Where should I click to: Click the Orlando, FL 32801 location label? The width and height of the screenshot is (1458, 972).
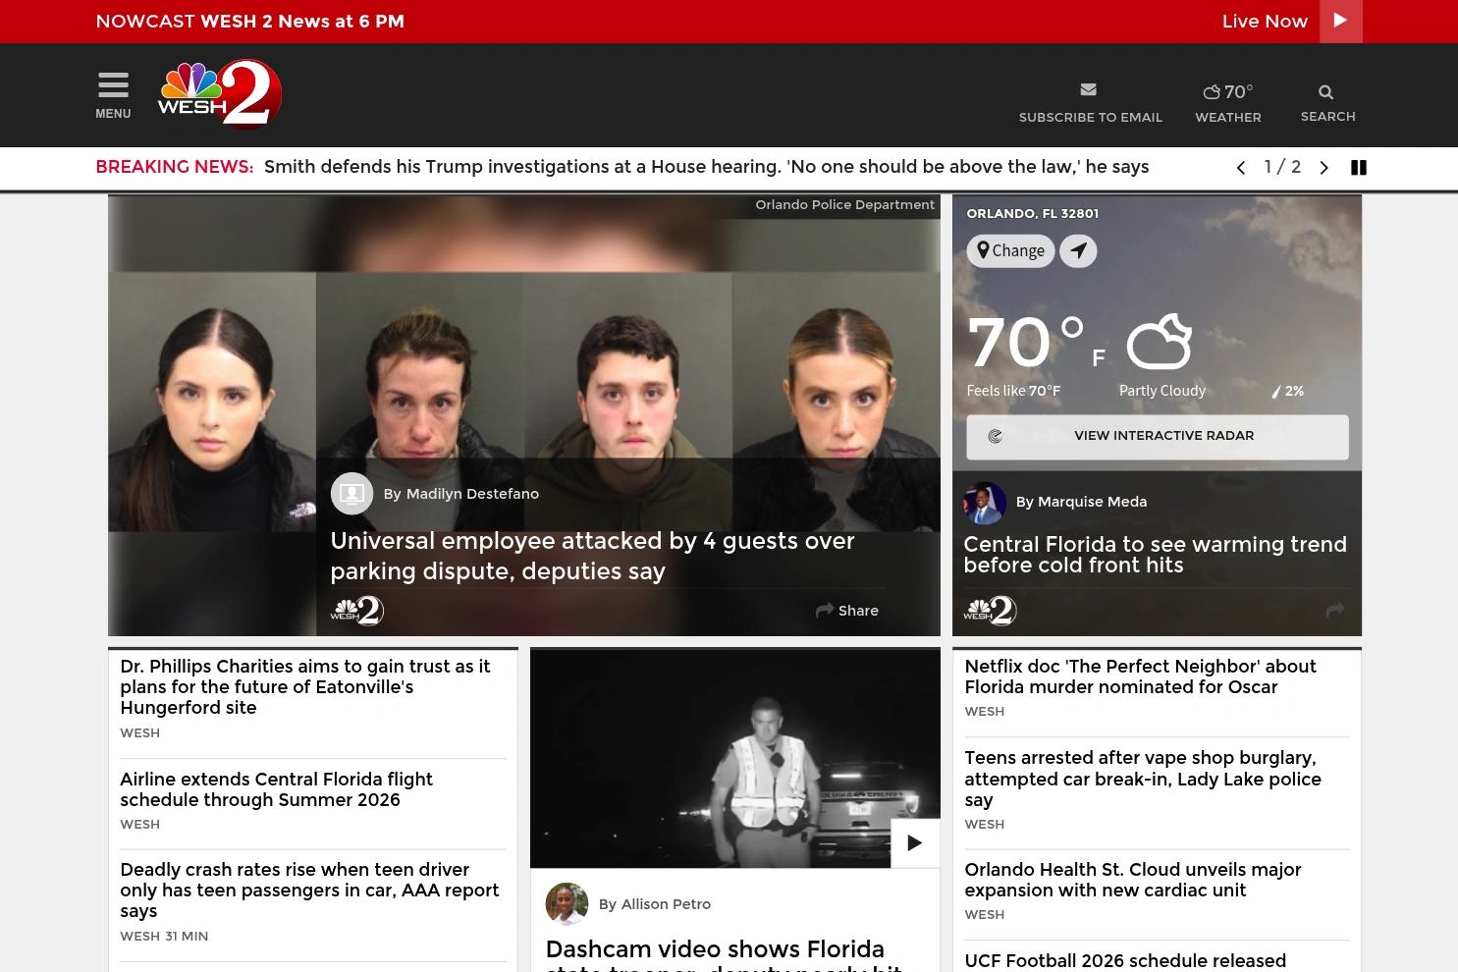tap(1032, 213)
